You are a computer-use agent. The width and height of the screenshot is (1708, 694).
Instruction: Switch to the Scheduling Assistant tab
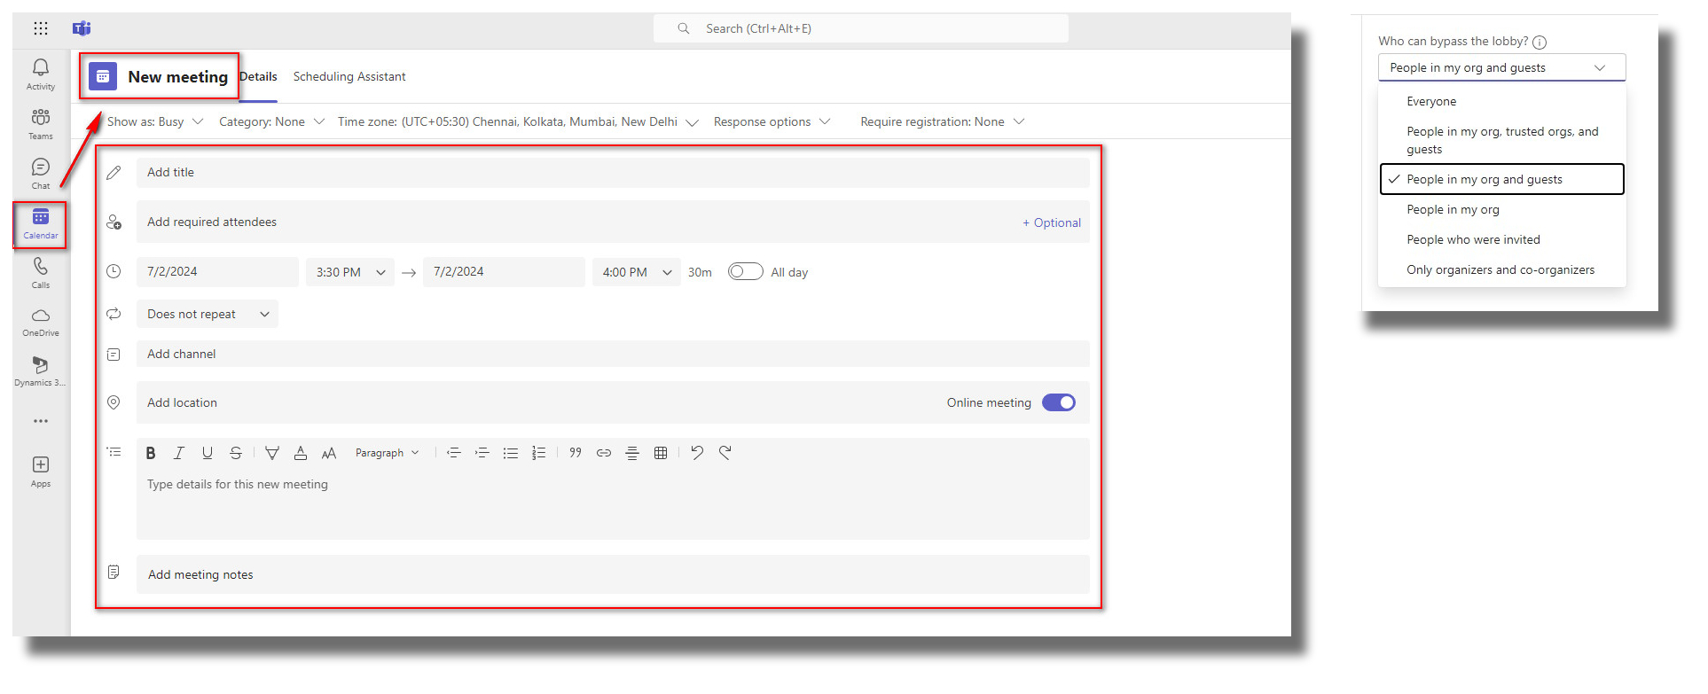tap(349, 77)
